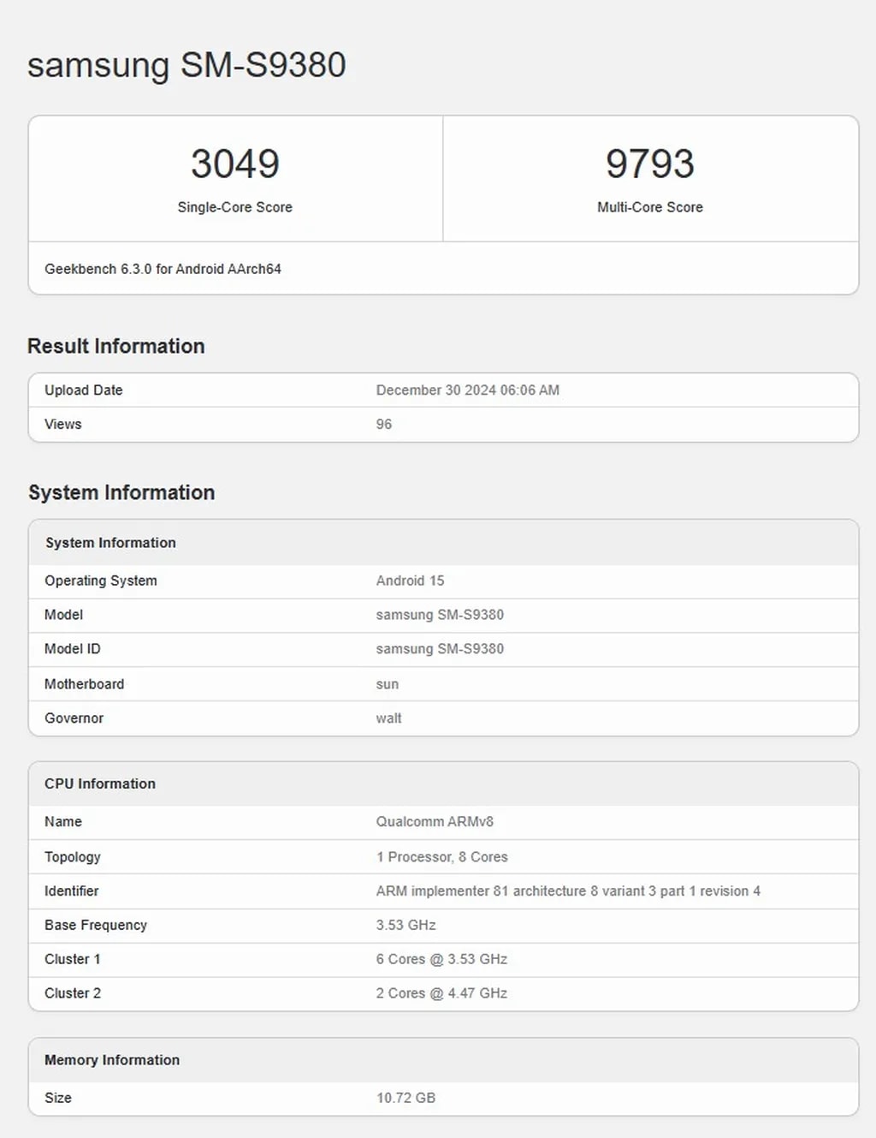This screenshot has height=1138, width=876.
Task: Select the Single-Core Score value 3049
Action: (235, 164)
